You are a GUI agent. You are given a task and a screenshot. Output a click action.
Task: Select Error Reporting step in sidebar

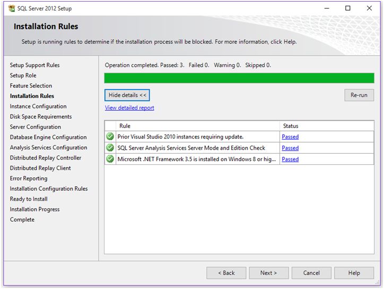(29, 178)
